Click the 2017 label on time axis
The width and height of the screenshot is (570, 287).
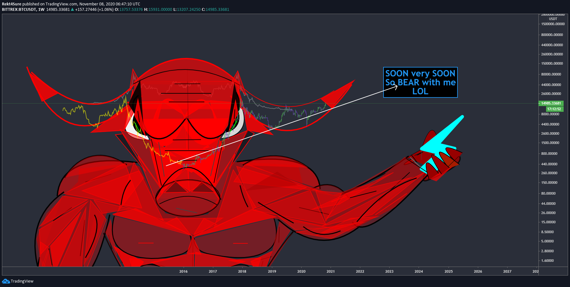tap(213, 271)
